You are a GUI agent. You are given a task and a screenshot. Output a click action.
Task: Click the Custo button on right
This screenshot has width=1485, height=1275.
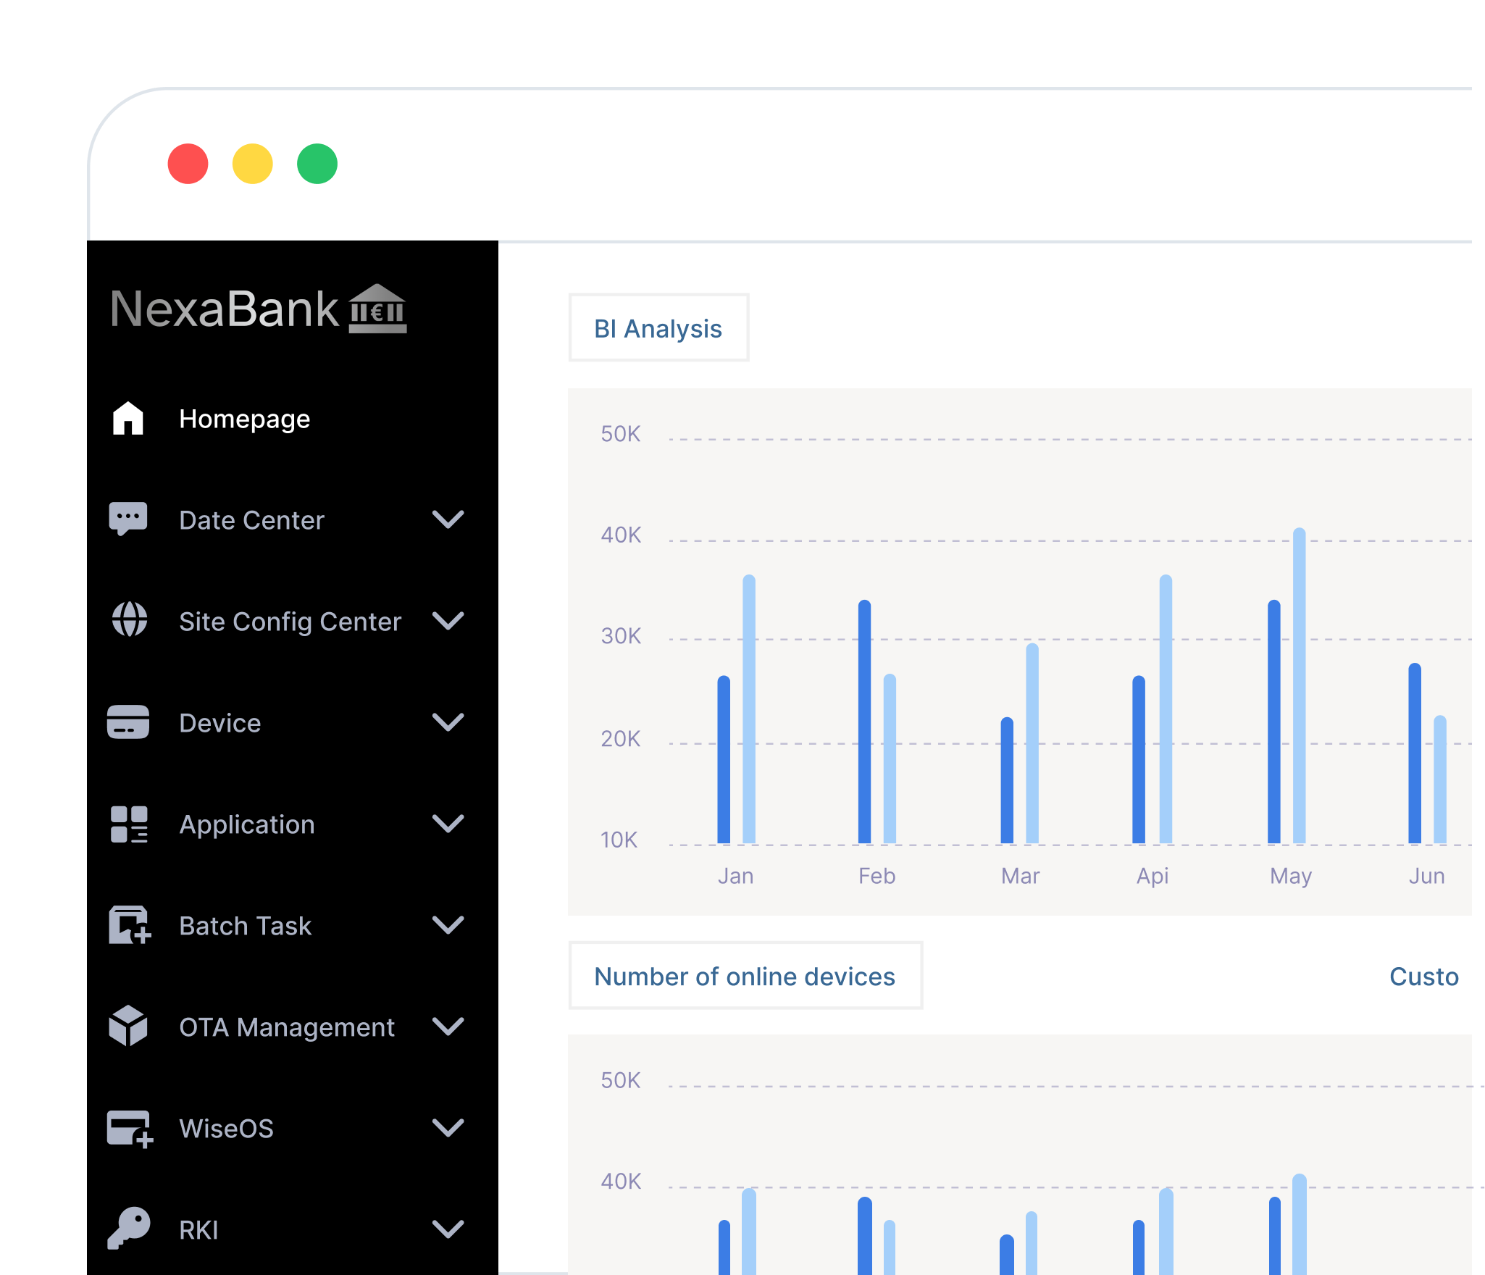click(x=1424, y=976)
